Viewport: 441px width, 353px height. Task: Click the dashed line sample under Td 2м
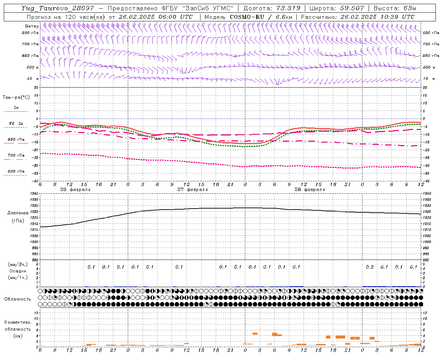[x=16, y=127]
